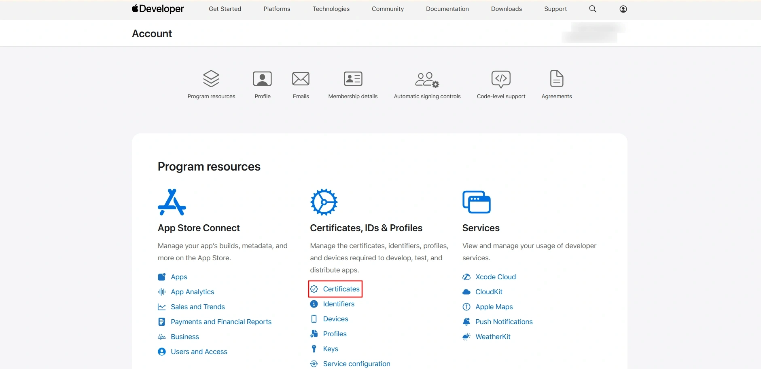Select the Profile portrait icon
The width and height of the screenshot is (761, 369).
point(262,78)
